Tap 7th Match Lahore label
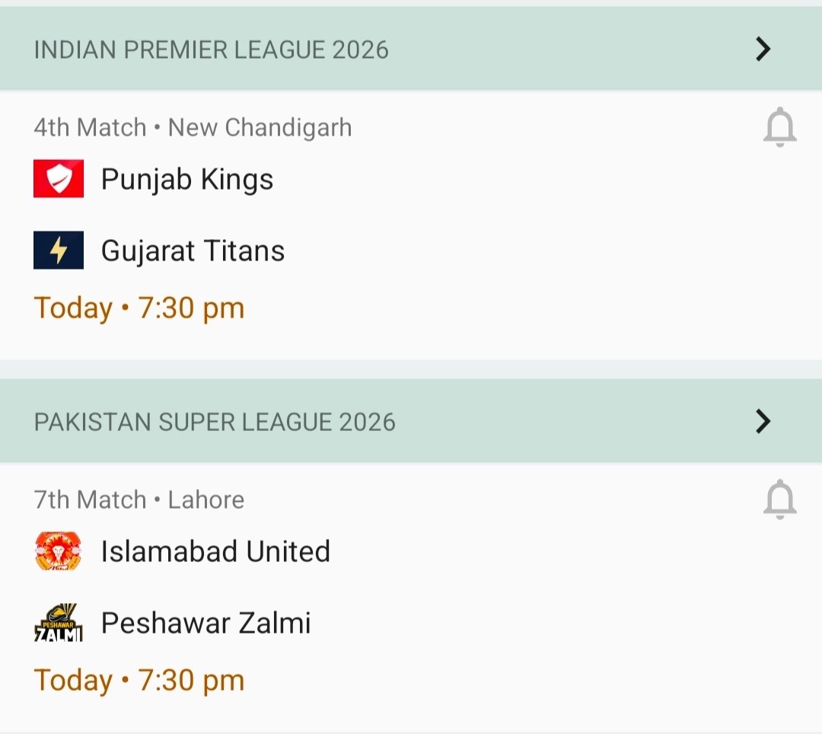The height and width of the screenshot is (734, 822). point(139,500)
